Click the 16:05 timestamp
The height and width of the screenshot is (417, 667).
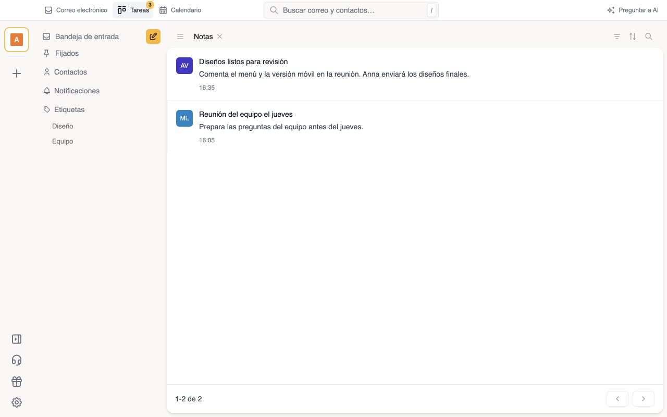coord(207,140)
